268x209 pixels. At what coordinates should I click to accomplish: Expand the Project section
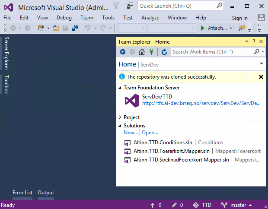click(120, 117)
